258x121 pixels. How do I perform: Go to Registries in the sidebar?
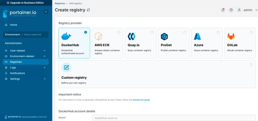click(x=26, y=62)
